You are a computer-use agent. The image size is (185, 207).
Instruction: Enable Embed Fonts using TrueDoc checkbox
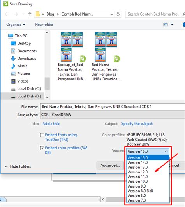pos(42,135)
